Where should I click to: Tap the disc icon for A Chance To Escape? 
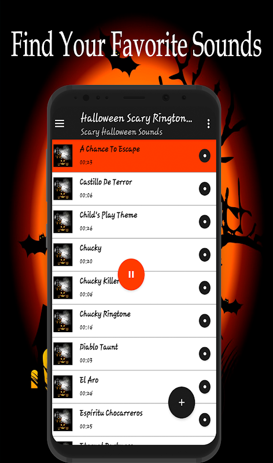205,156
